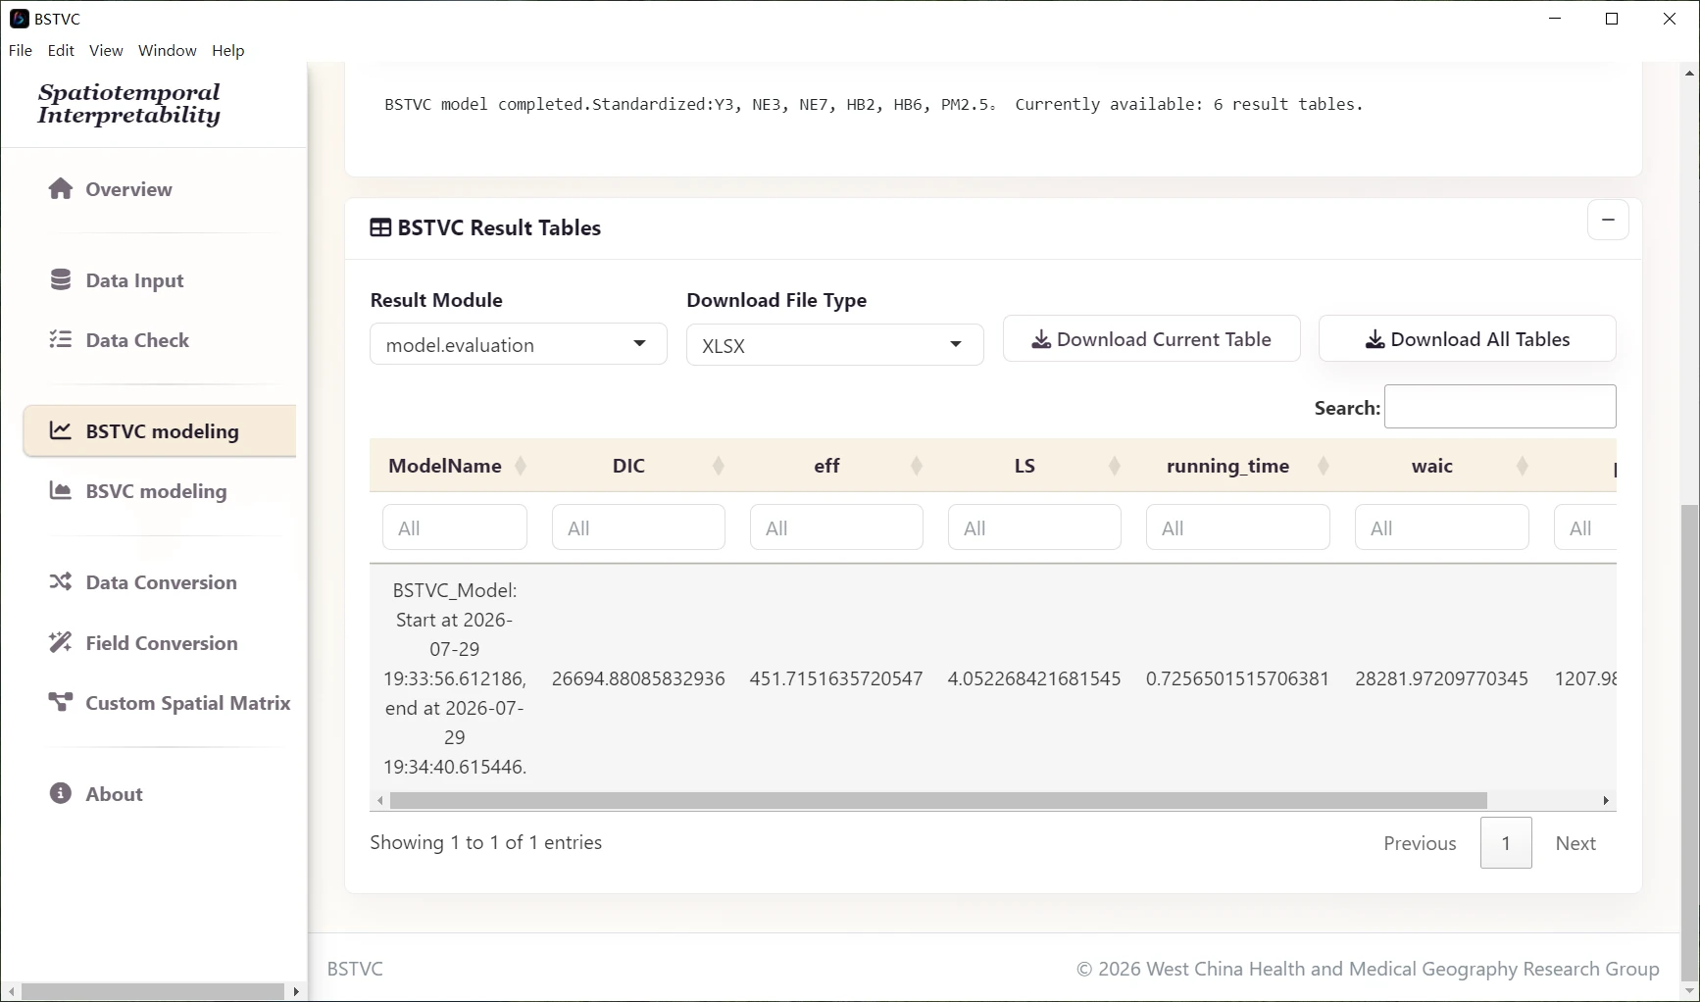This screenshot has height=1002, width=1700.
Task: Click the ModelName column filter box
Action: [455, 528]
